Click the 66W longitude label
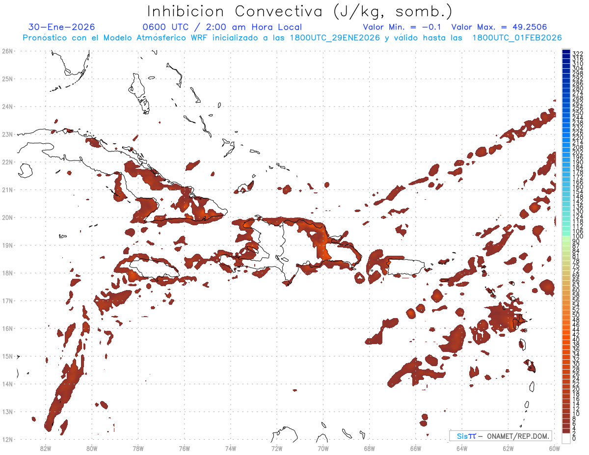The width and height of the screenshot is (589, 455). point(415,448)
